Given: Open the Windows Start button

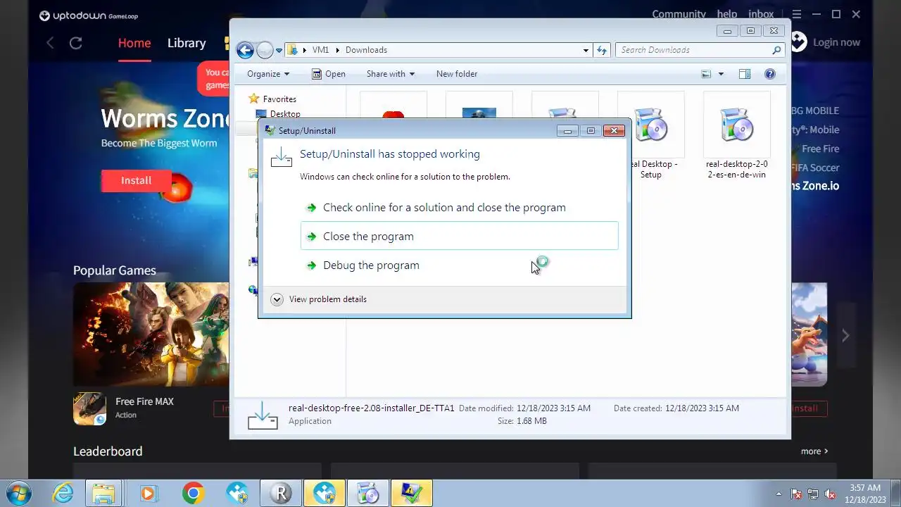Looking at the screenshot, I should point(18,493).
